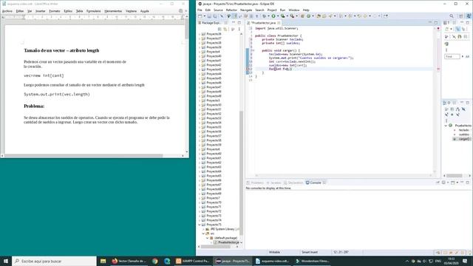Collapse PruebaVector class in Outline
The height and width of the screenshot is (266, 473).
point(446,126)
